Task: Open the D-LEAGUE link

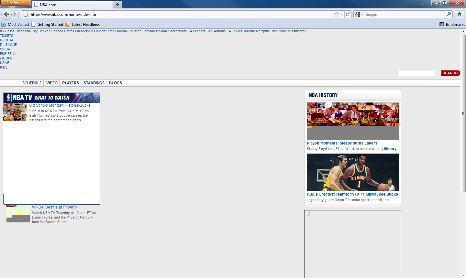Action: point(8,45)
